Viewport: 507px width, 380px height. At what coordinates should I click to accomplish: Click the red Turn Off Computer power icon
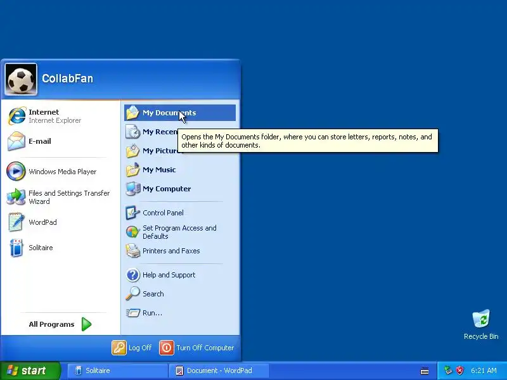tap(167, 348)
